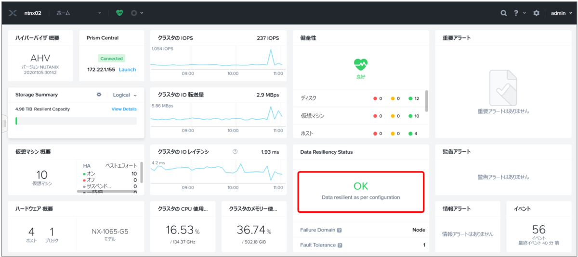Click the Fault Tolerance help icon
The image size is (578, 257).
340,245
